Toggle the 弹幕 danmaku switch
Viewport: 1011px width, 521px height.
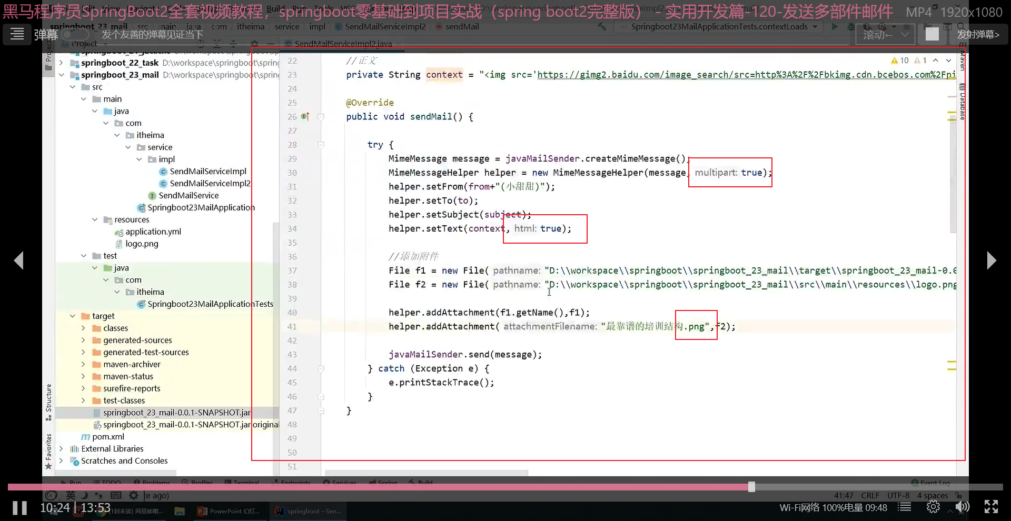[75, 35]
